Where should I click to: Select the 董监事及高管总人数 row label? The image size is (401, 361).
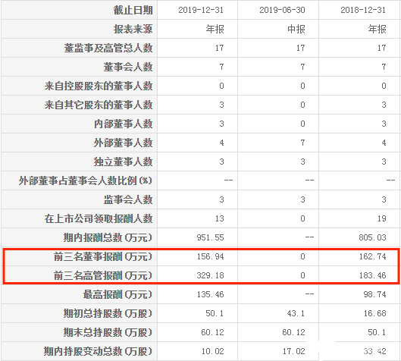click(108, 48)
